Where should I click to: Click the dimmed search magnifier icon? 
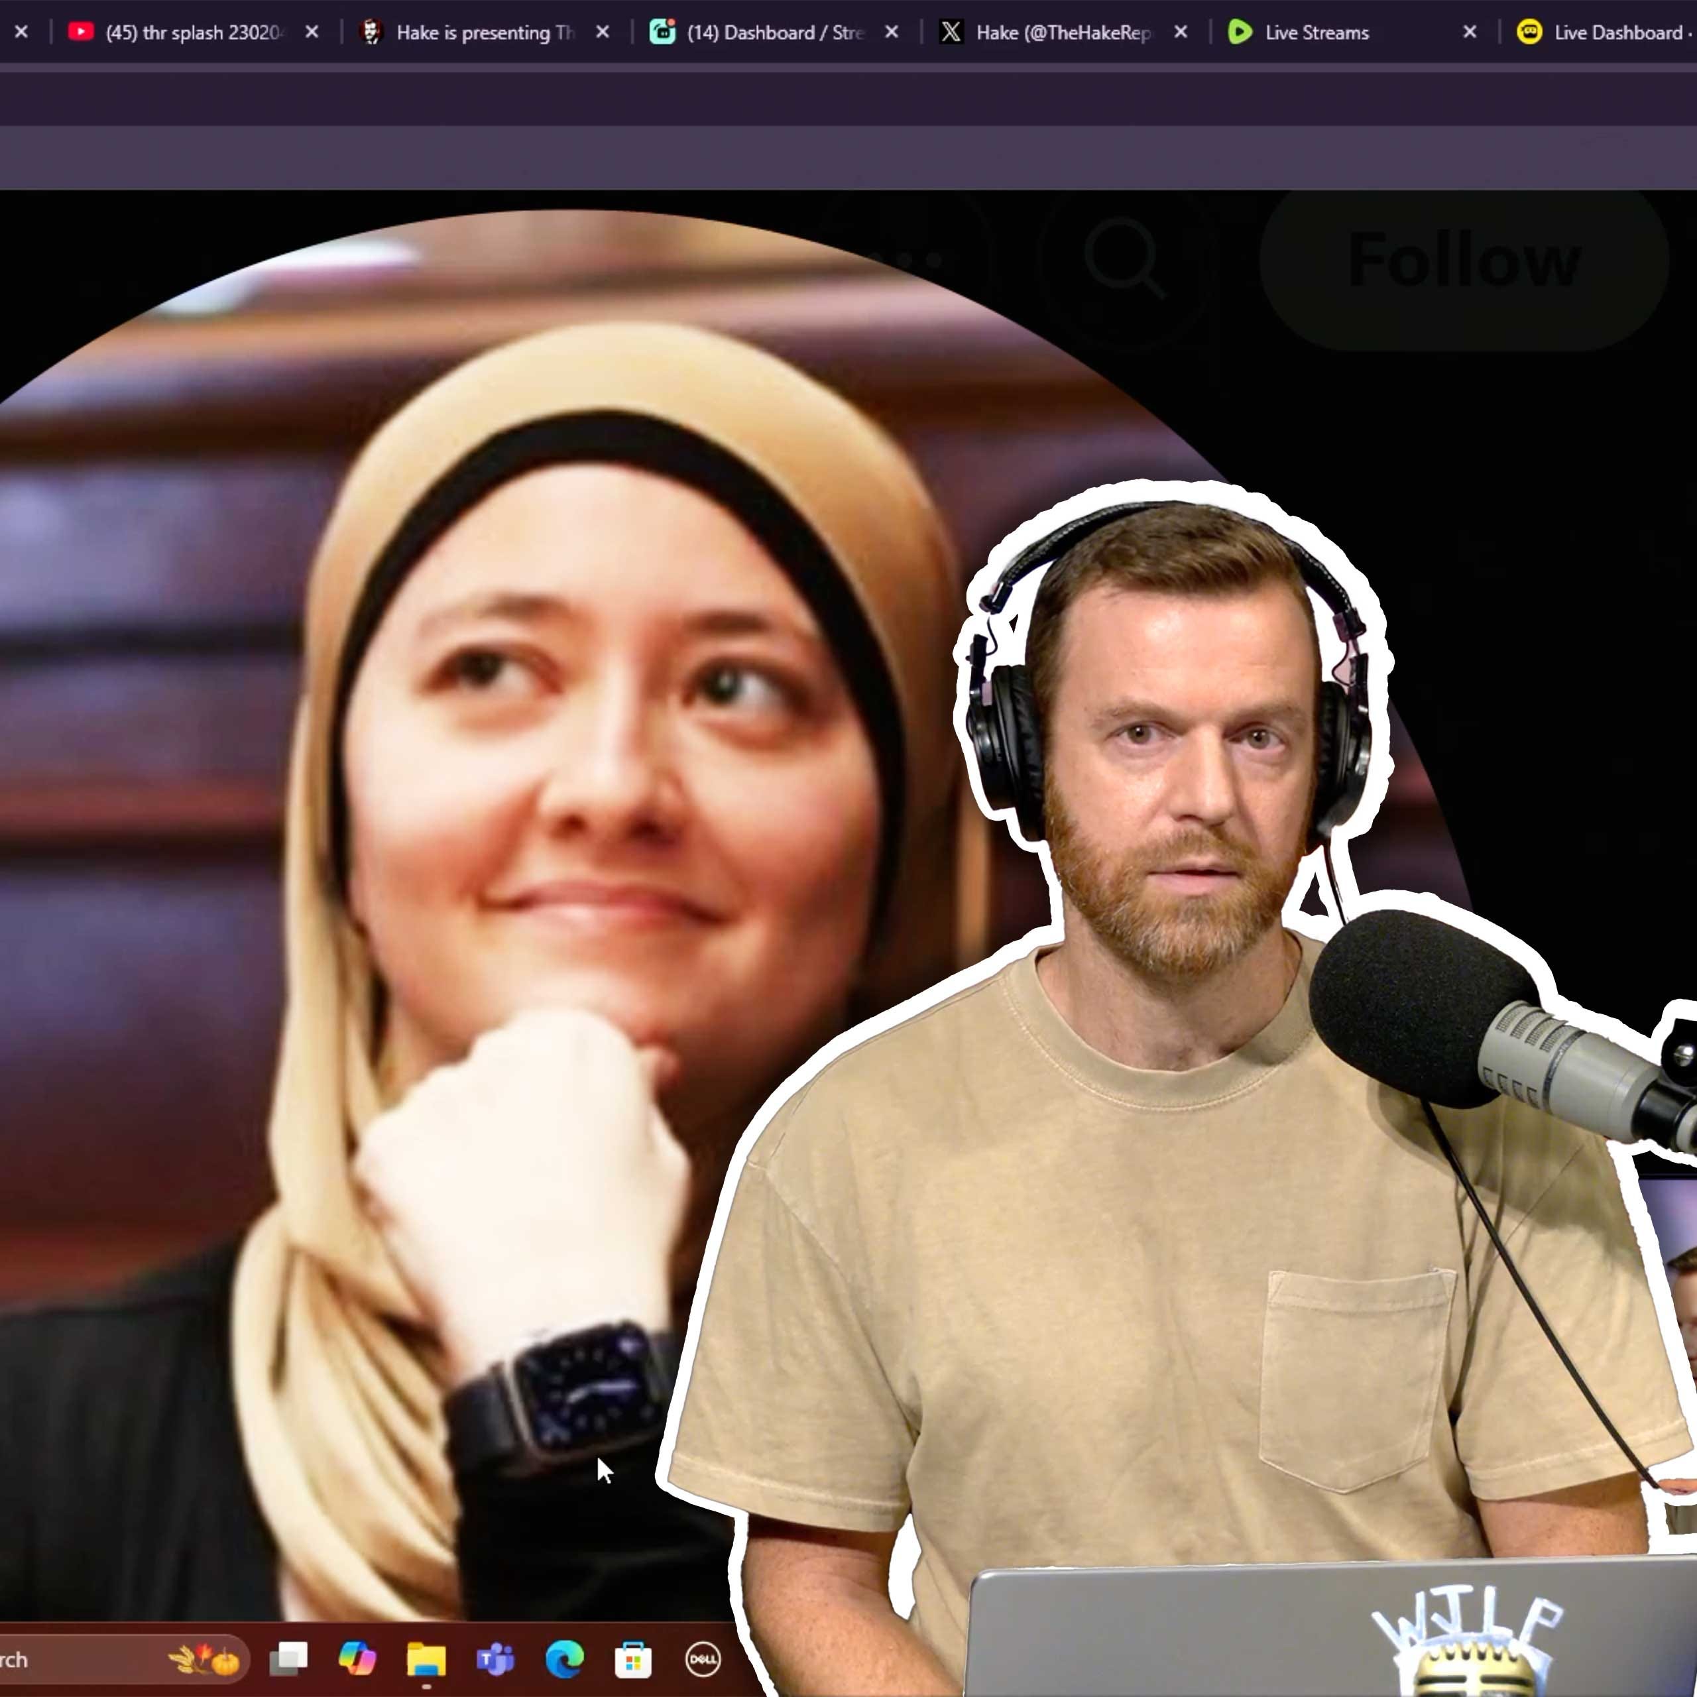[x=1124, y=260]
